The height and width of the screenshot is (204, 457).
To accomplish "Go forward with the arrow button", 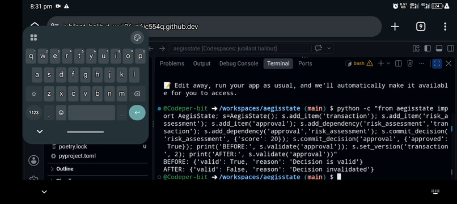I will click(x=162, y=48).
